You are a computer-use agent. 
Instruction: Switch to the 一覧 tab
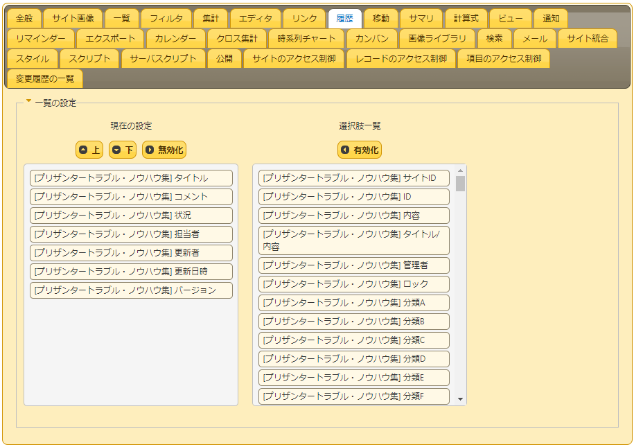122,19
